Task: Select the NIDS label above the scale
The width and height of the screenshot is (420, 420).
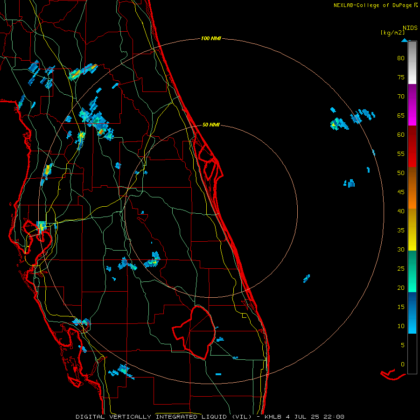Action: point(410,28)
